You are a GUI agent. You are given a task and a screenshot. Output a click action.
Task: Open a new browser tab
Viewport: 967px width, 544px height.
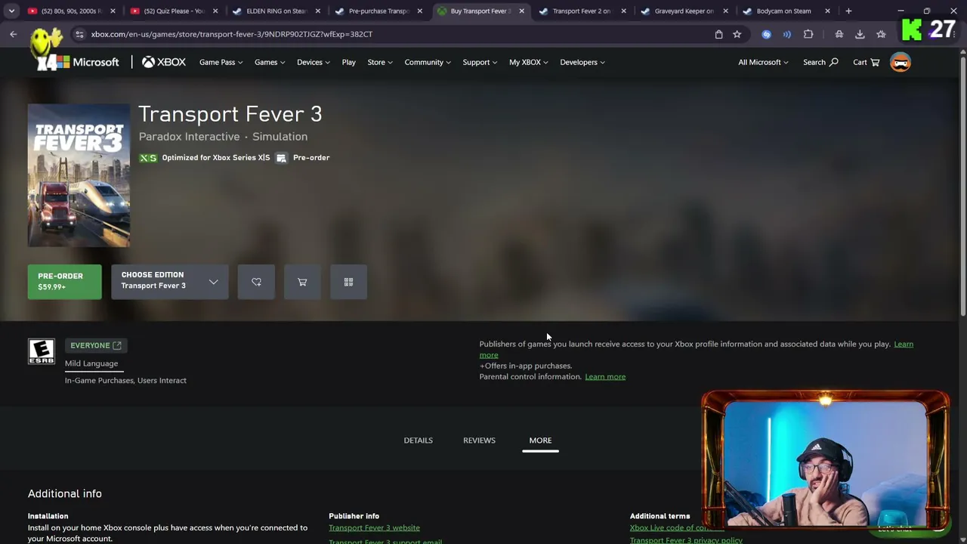click(x=848, y=11)
